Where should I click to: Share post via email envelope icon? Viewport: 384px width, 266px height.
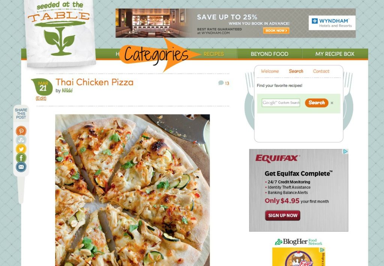21,167
